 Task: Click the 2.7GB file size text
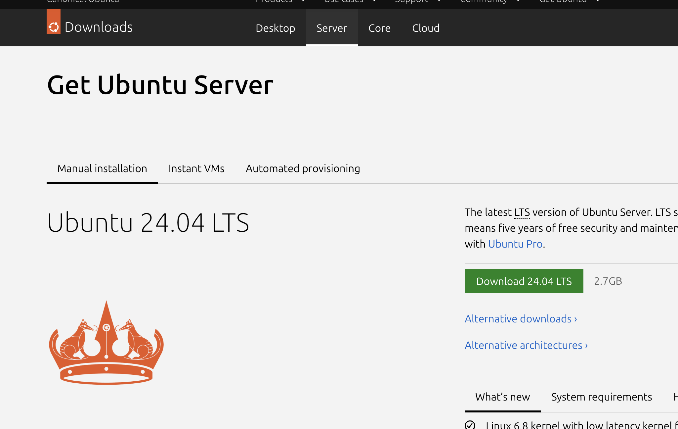[x=608, y=281]
